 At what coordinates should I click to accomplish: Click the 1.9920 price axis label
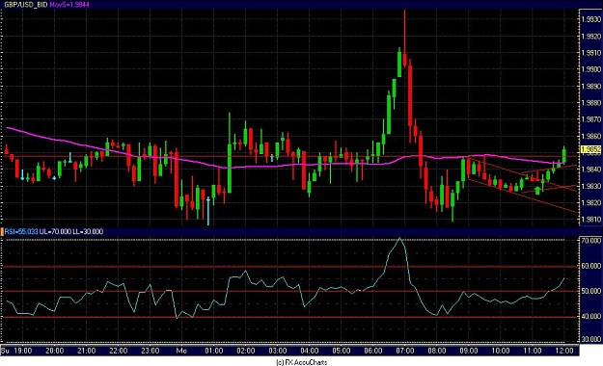coord(591,37)
